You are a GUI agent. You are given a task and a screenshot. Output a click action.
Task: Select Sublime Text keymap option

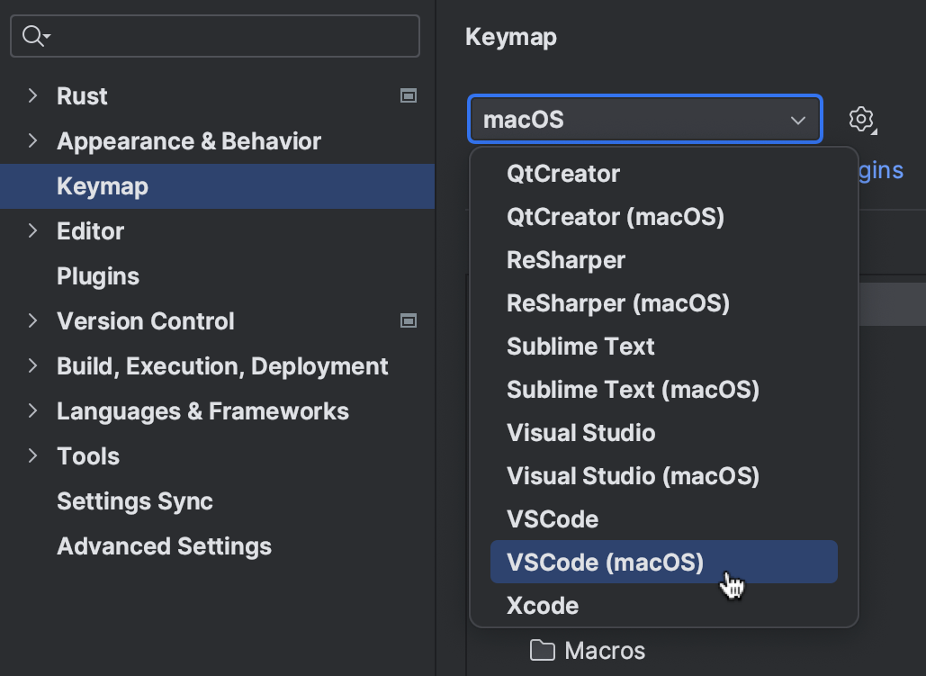[580, 347]
